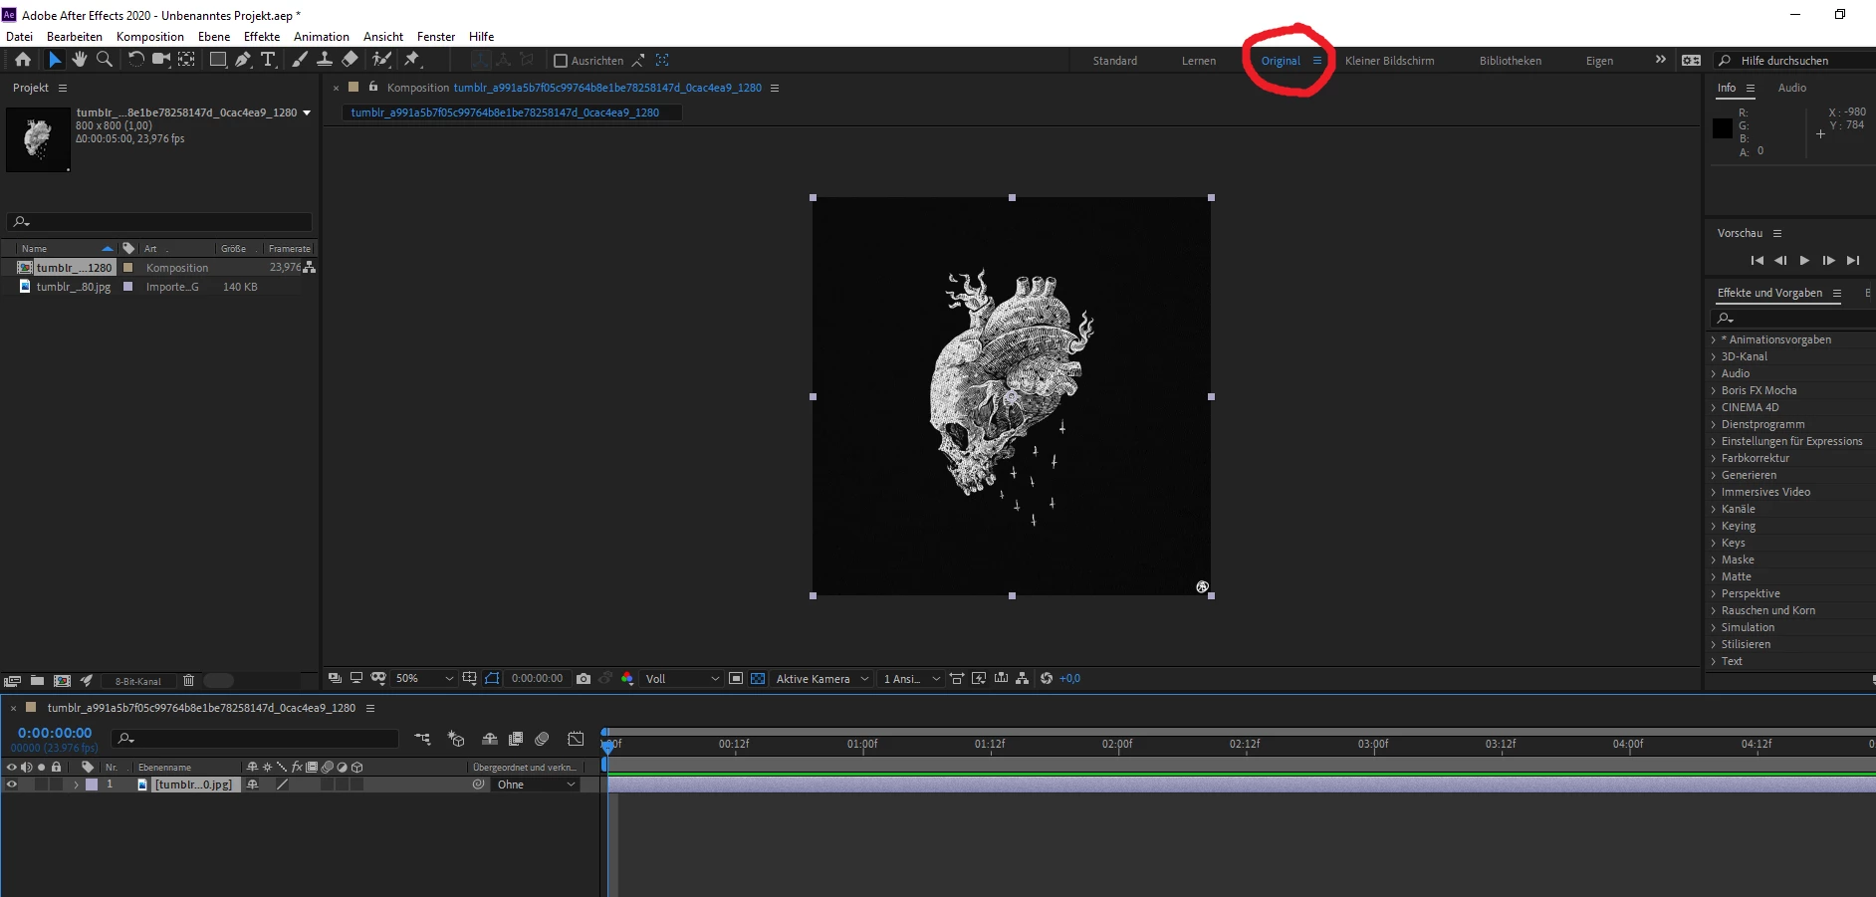Select the Pen tool

[243, 60]
